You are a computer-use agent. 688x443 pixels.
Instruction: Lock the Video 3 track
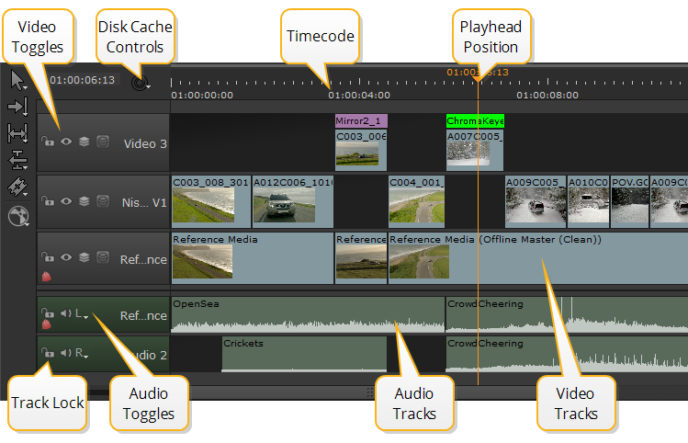(x=47, y=142)
